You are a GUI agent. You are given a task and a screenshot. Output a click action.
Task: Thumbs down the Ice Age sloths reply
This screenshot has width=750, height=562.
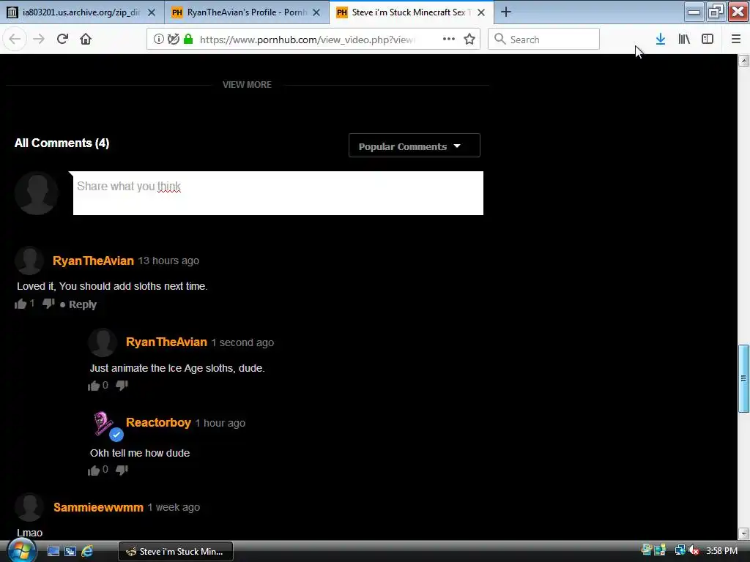pyautogui.click(x=122, y=386)
